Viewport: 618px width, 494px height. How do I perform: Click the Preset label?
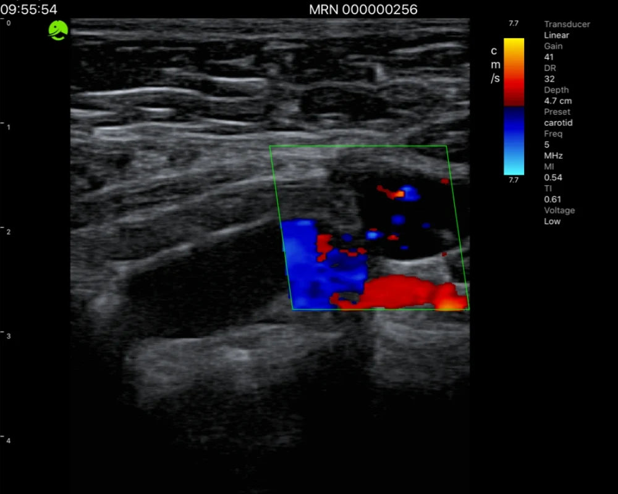pos(557,112)
